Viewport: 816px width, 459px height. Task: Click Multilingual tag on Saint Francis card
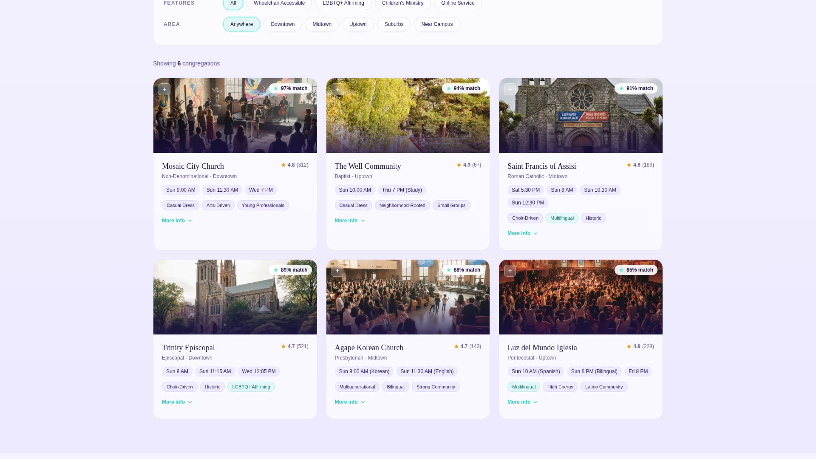click(x=562, y=218)
